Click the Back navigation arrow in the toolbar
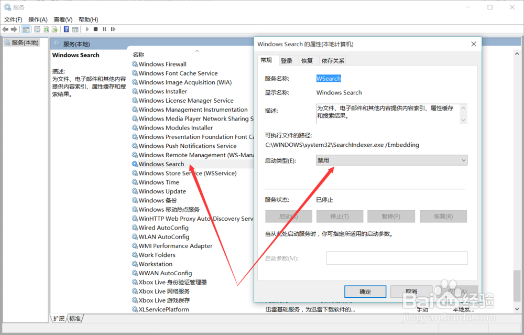Viewport: 524px width, 335px height. click(5, 29)
